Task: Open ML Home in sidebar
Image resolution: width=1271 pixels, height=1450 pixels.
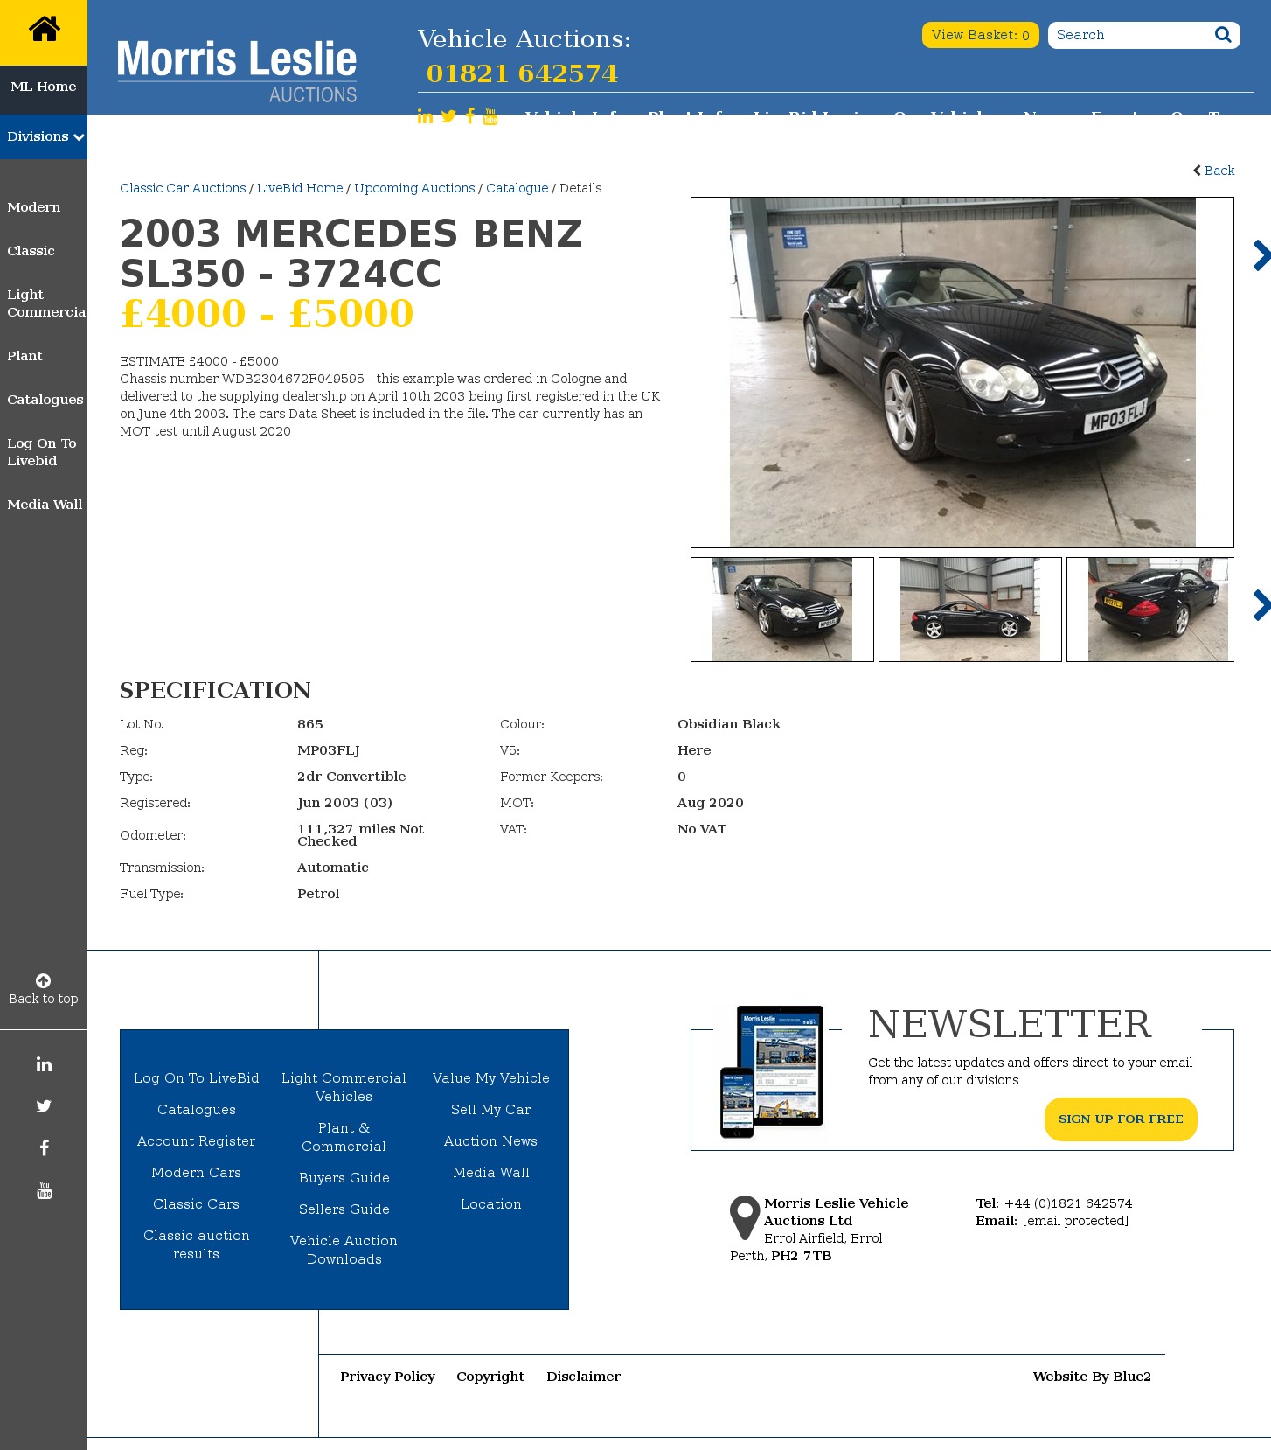Action: tap(44, 87)
